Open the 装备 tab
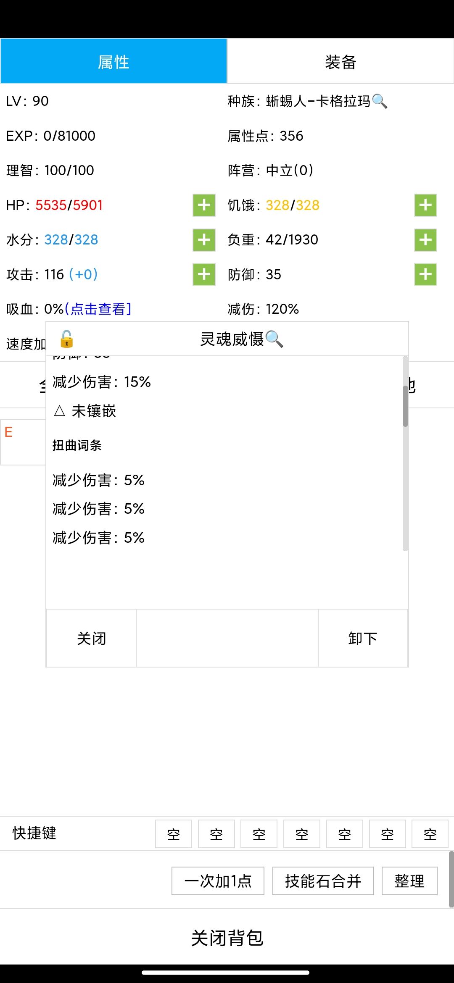Screen dimensions: 454x983 [x=340, y=62]
